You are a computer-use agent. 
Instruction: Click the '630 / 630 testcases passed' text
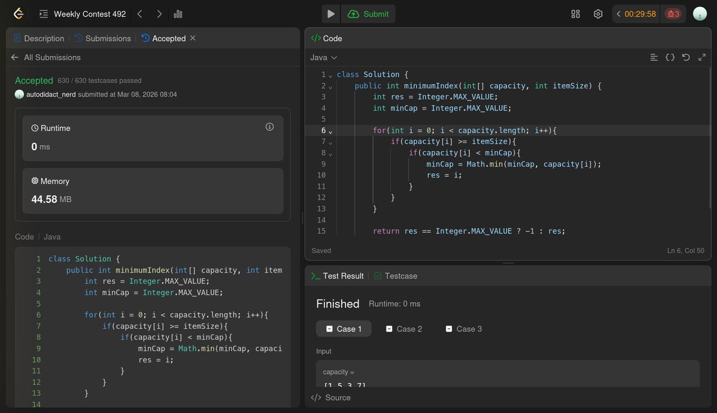point(100,81)
